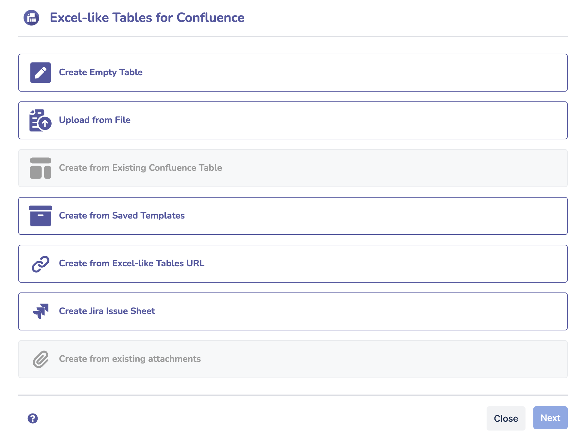This screenshot has width=586, height=441.
Task: Open help via the question mark icon
Action: click(33, 418)
